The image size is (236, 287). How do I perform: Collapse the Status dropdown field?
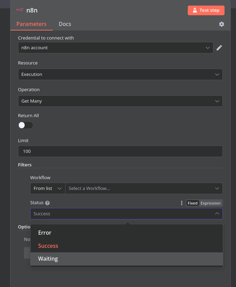[x=126, y=214]
